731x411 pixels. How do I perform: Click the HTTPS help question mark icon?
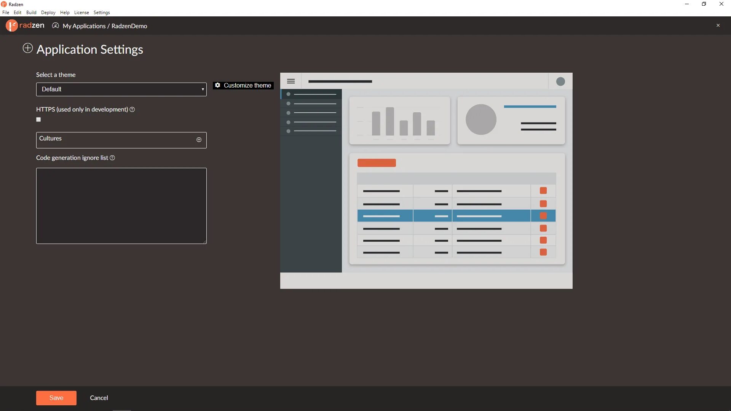click(x=132, y=110)
